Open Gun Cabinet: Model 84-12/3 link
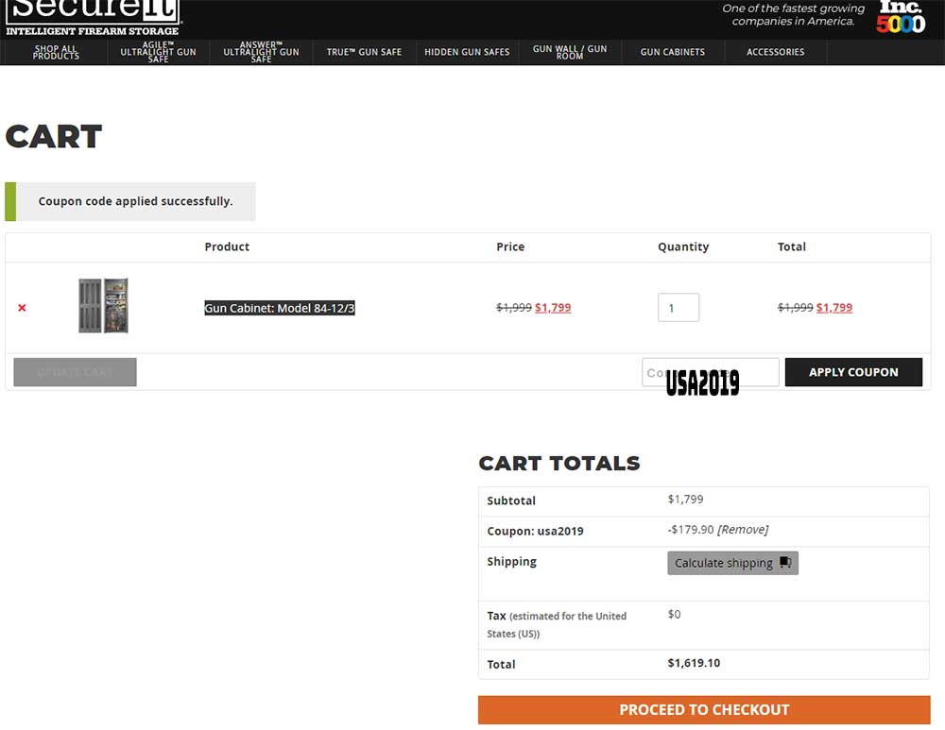This screenshot has height=730, width=945. pos(280,308)
